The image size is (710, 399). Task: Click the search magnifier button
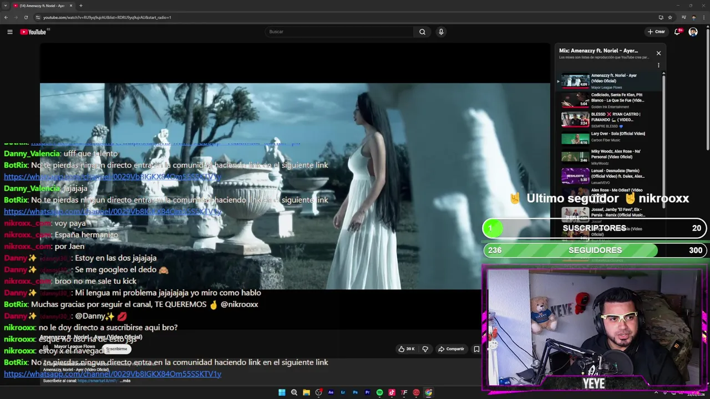pos(422,32)
